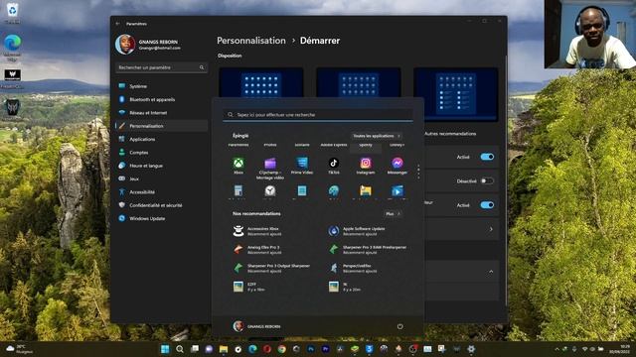Open the Paint palette icon in pinned apps
Screen dimensions: 636x357
pos(334,191)
